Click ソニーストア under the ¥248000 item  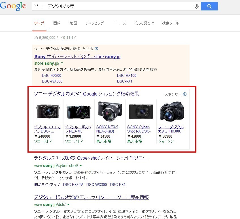click(43, 141)
